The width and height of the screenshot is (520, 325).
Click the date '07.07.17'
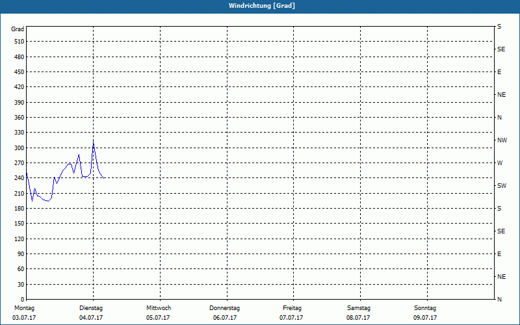pos(291,318)
